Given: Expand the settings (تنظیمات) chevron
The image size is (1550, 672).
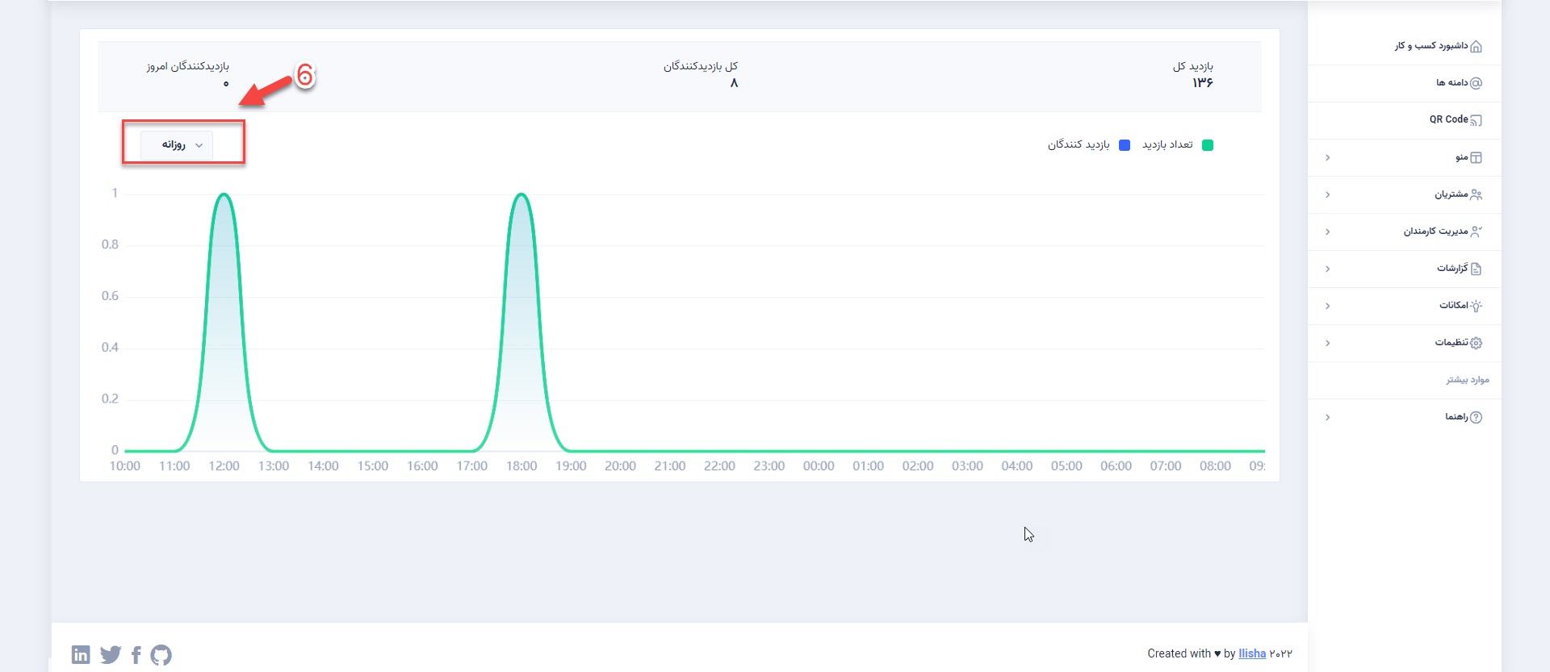Looking at the screenshot, I should [1327, 343].
